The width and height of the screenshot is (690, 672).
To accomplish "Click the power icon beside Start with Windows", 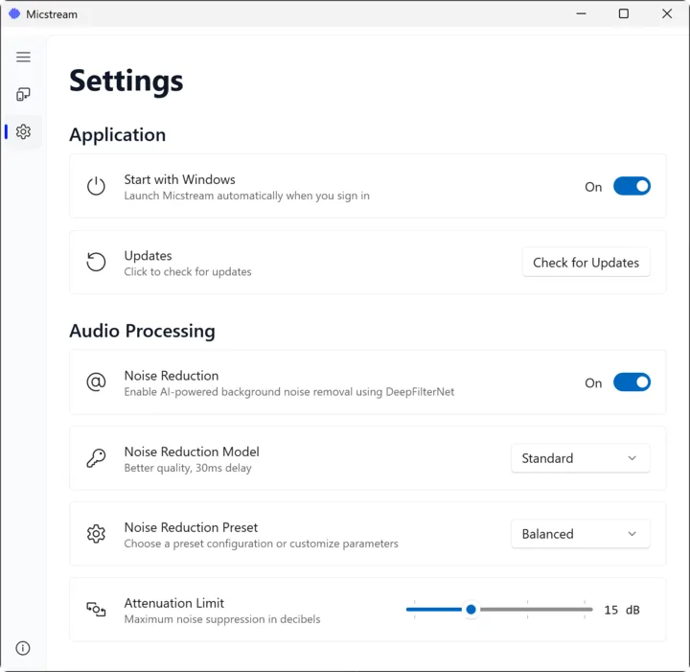I will 96,186.
